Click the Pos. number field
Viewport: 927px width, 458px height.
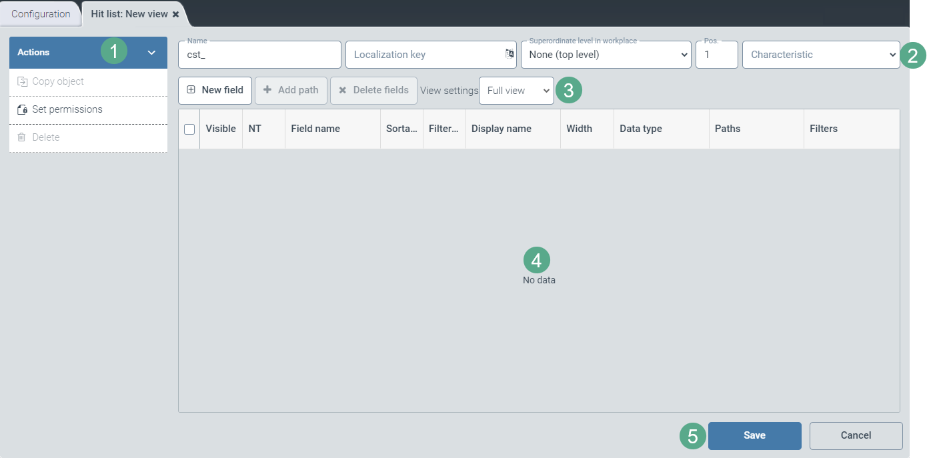(716, 55)
